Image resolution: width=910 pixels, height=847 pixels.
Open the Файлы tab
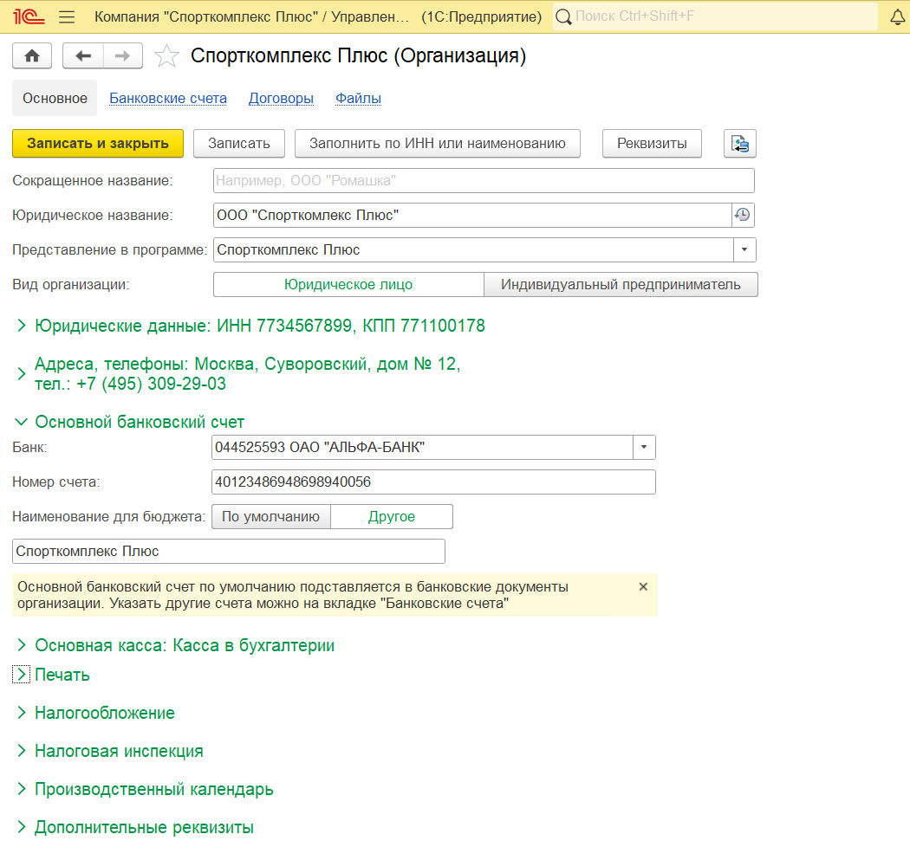[358, 98]
